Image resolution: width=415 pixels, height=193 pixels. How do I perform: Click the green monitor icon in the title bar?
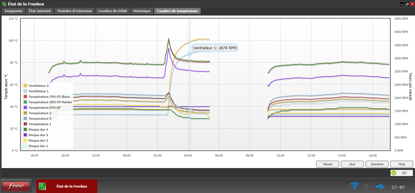[x=4, y=4]
